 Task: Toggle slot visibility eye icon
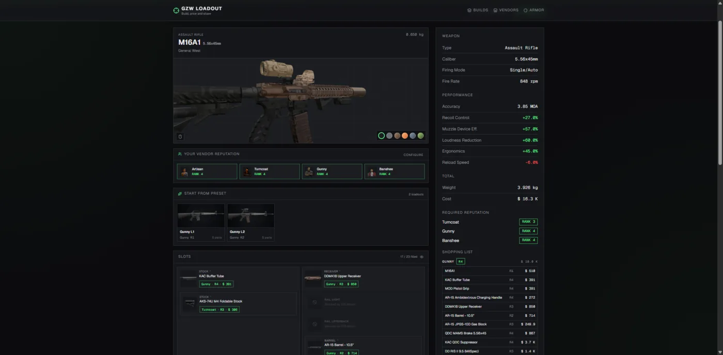(x=421, y=257)
